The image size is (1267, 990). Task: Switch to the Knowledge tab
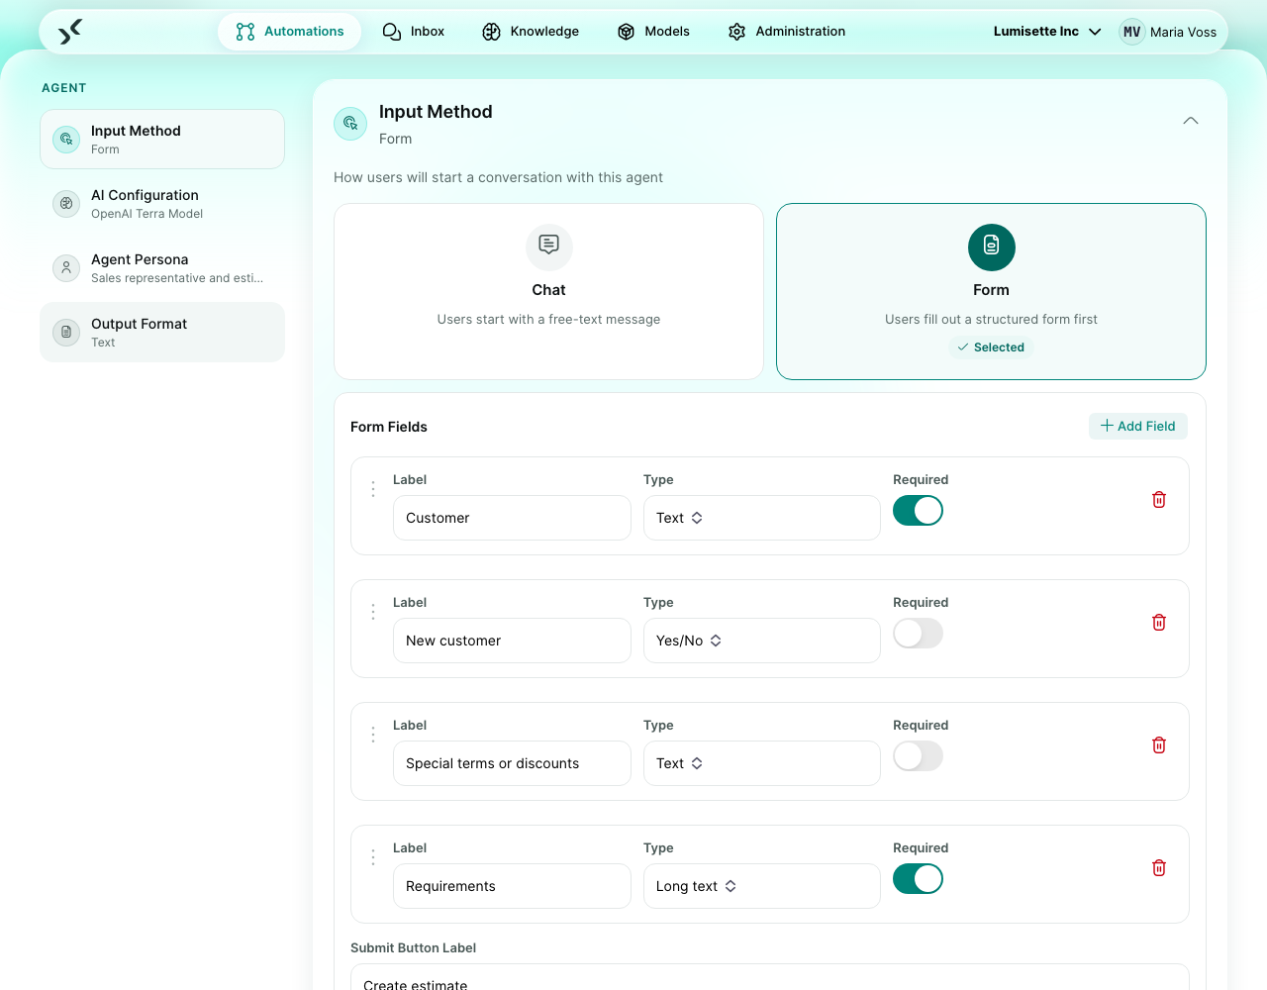coord(531,32)
